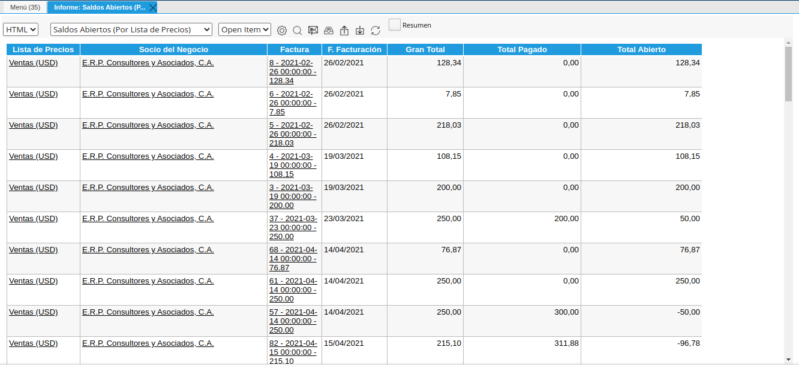Click Ventas (USD) link in invoice 8 row
This screenshot has height=365, width=799.
[x=34, y=63]
